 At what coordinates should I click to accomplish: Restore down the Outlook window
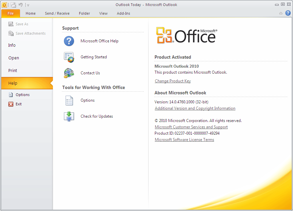click(x=283, y=4)
